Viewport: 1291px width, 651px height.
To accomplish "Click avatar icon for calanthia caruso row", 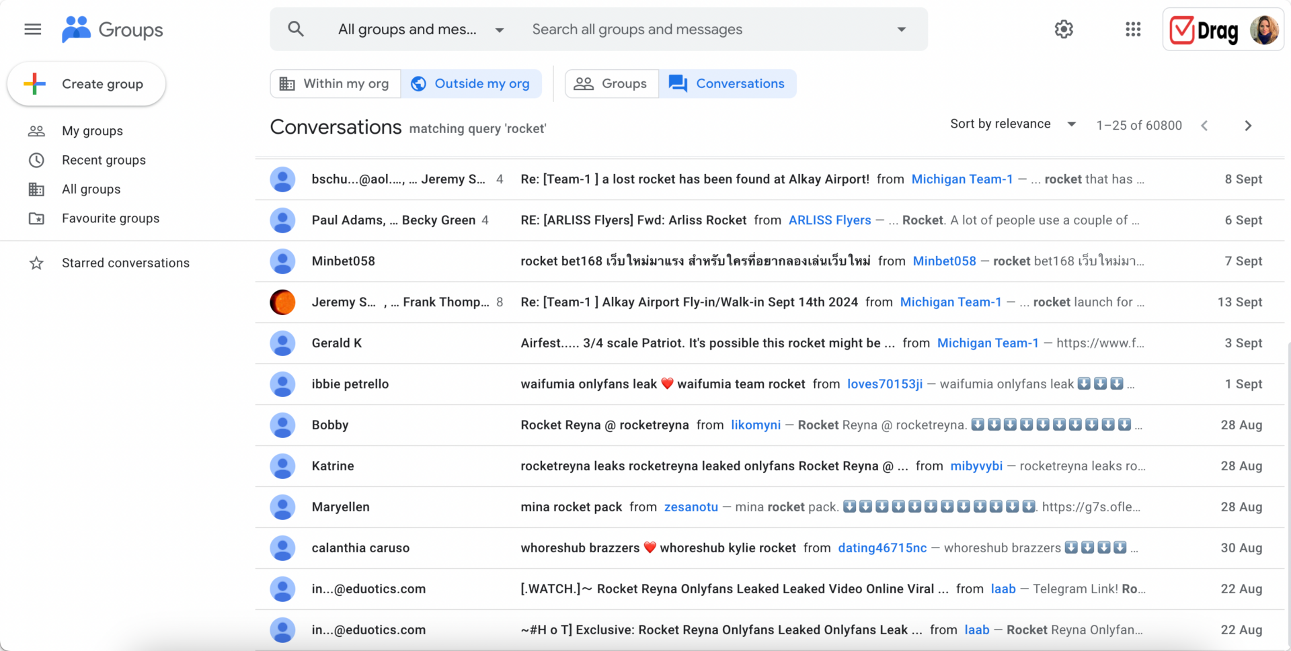I will [x=282, y=548].
